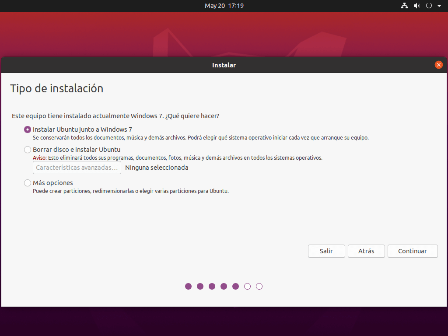Expand the system menu dropdown arrow
The width and height of the screenshot is (448, 336).
click(x=439, y=6)
